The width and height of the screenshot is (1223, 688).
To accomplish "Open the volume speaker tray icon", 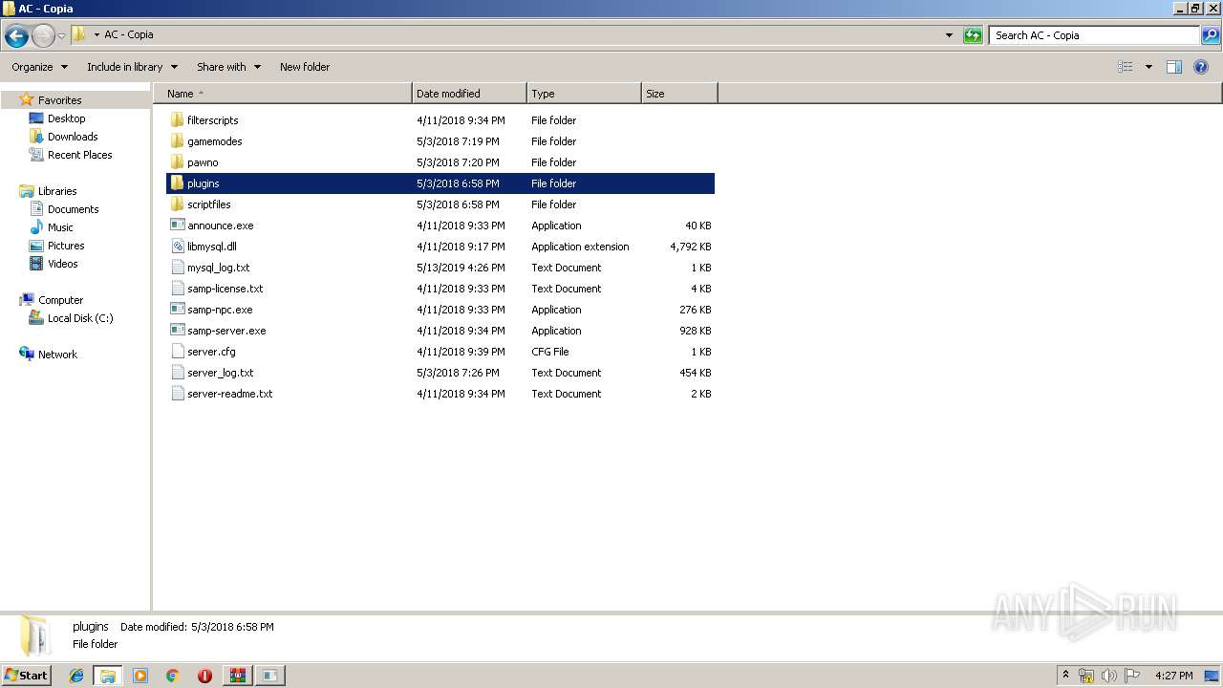I will 1109,676.
